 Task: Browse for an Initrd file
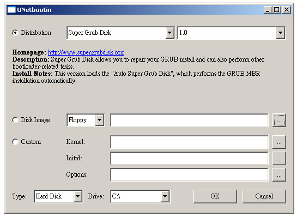pos(279,158)
